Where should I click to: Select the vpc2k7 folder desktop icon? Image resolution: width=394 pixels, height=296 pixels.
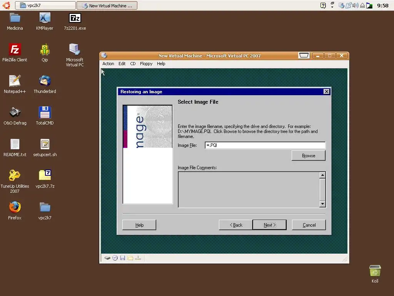[45, 211]
